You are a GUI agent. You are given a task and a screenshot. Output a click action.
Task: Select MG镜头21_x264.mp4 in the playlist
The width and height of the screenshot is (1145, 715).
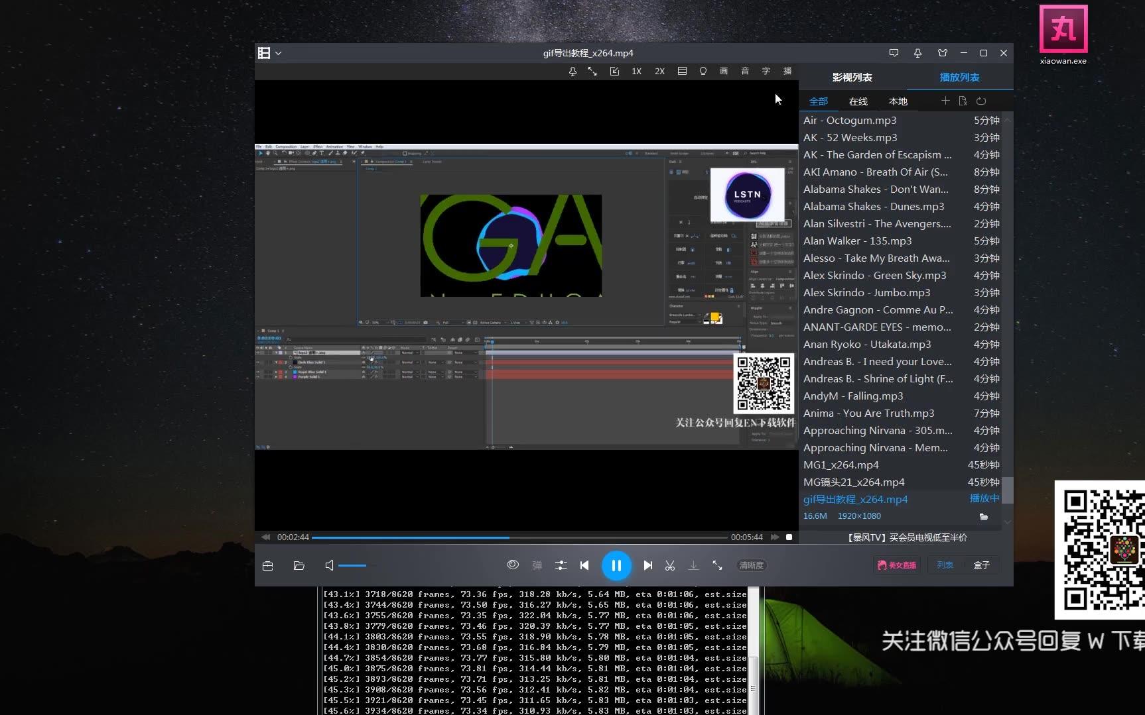[x=902, y=482]
